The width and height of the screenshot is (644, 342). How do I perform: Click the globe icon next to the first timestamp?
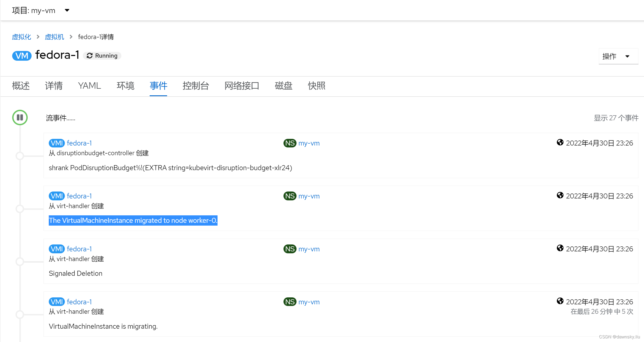[x=560, y=142]
